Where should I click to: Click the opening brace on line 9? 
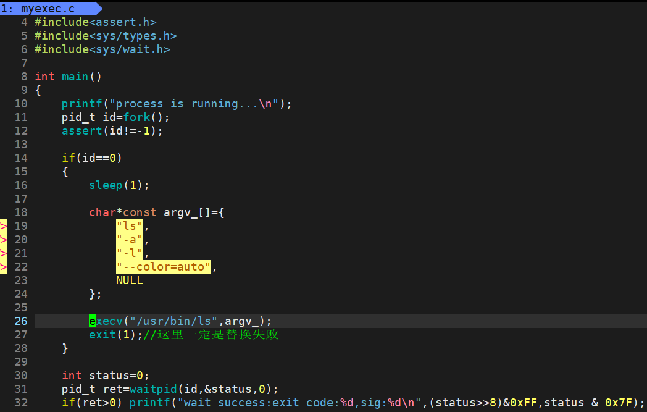pos(38,90)
